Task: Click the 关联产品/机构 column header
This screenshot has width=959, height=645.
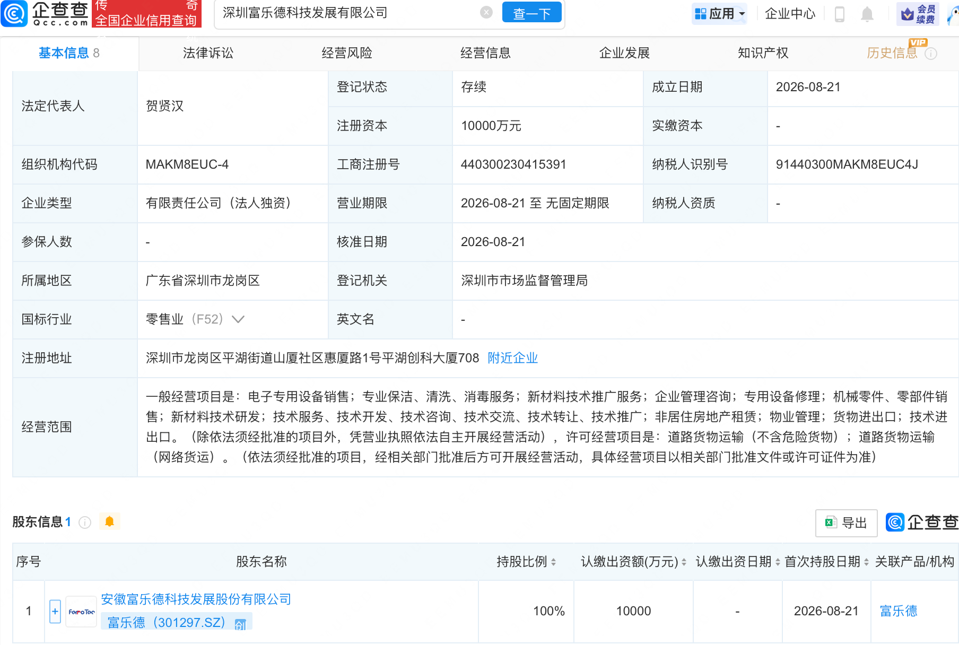Action: (914, 562)
